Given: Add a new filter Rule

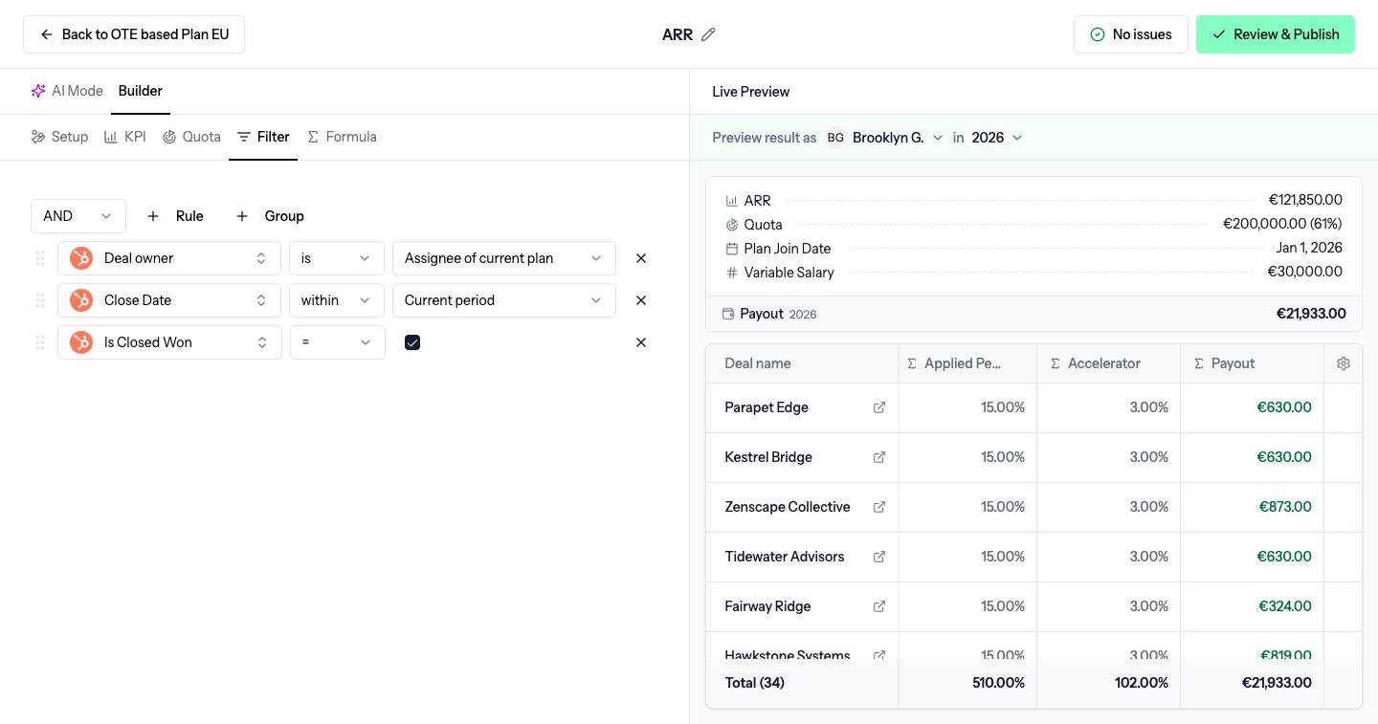Looking at the screenshot, I should pos(175,216).
